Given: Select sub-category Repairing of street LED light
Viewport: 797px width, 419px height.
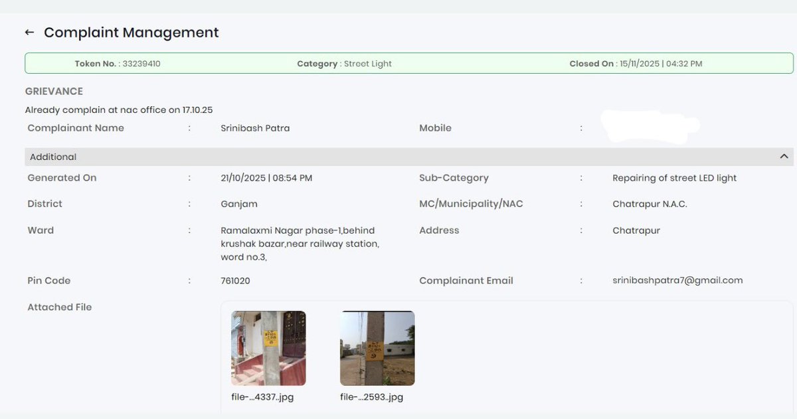Looking at the screenshot, I should [x=674, y=178].
